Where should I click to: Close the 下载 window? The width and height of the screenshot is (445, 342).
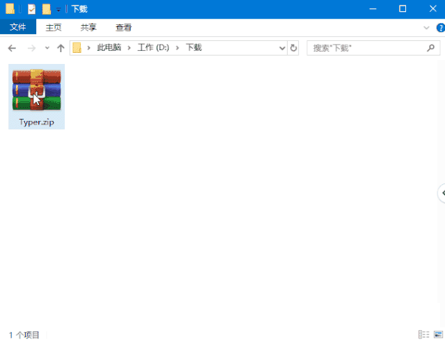click(x=432, y=9)
